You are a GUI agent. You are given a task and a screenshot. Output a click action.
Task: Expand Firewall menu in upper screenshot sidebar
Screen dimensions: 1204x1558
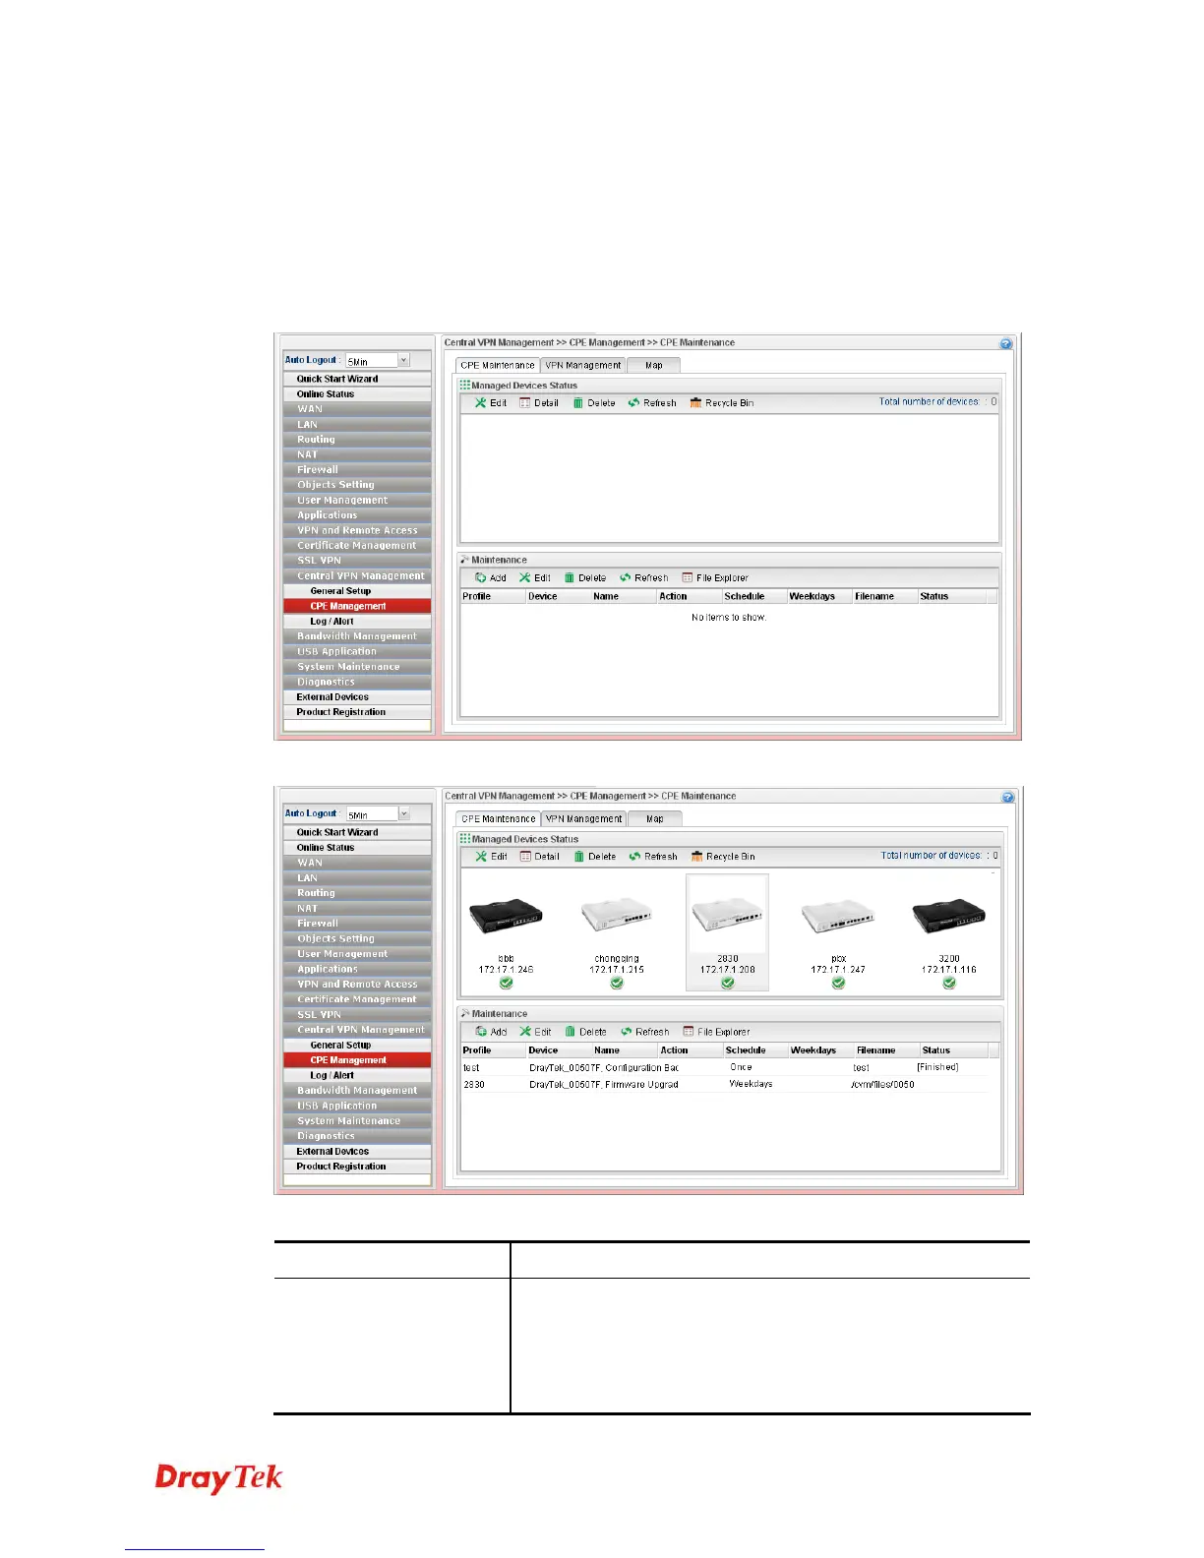tap(357, 470)
